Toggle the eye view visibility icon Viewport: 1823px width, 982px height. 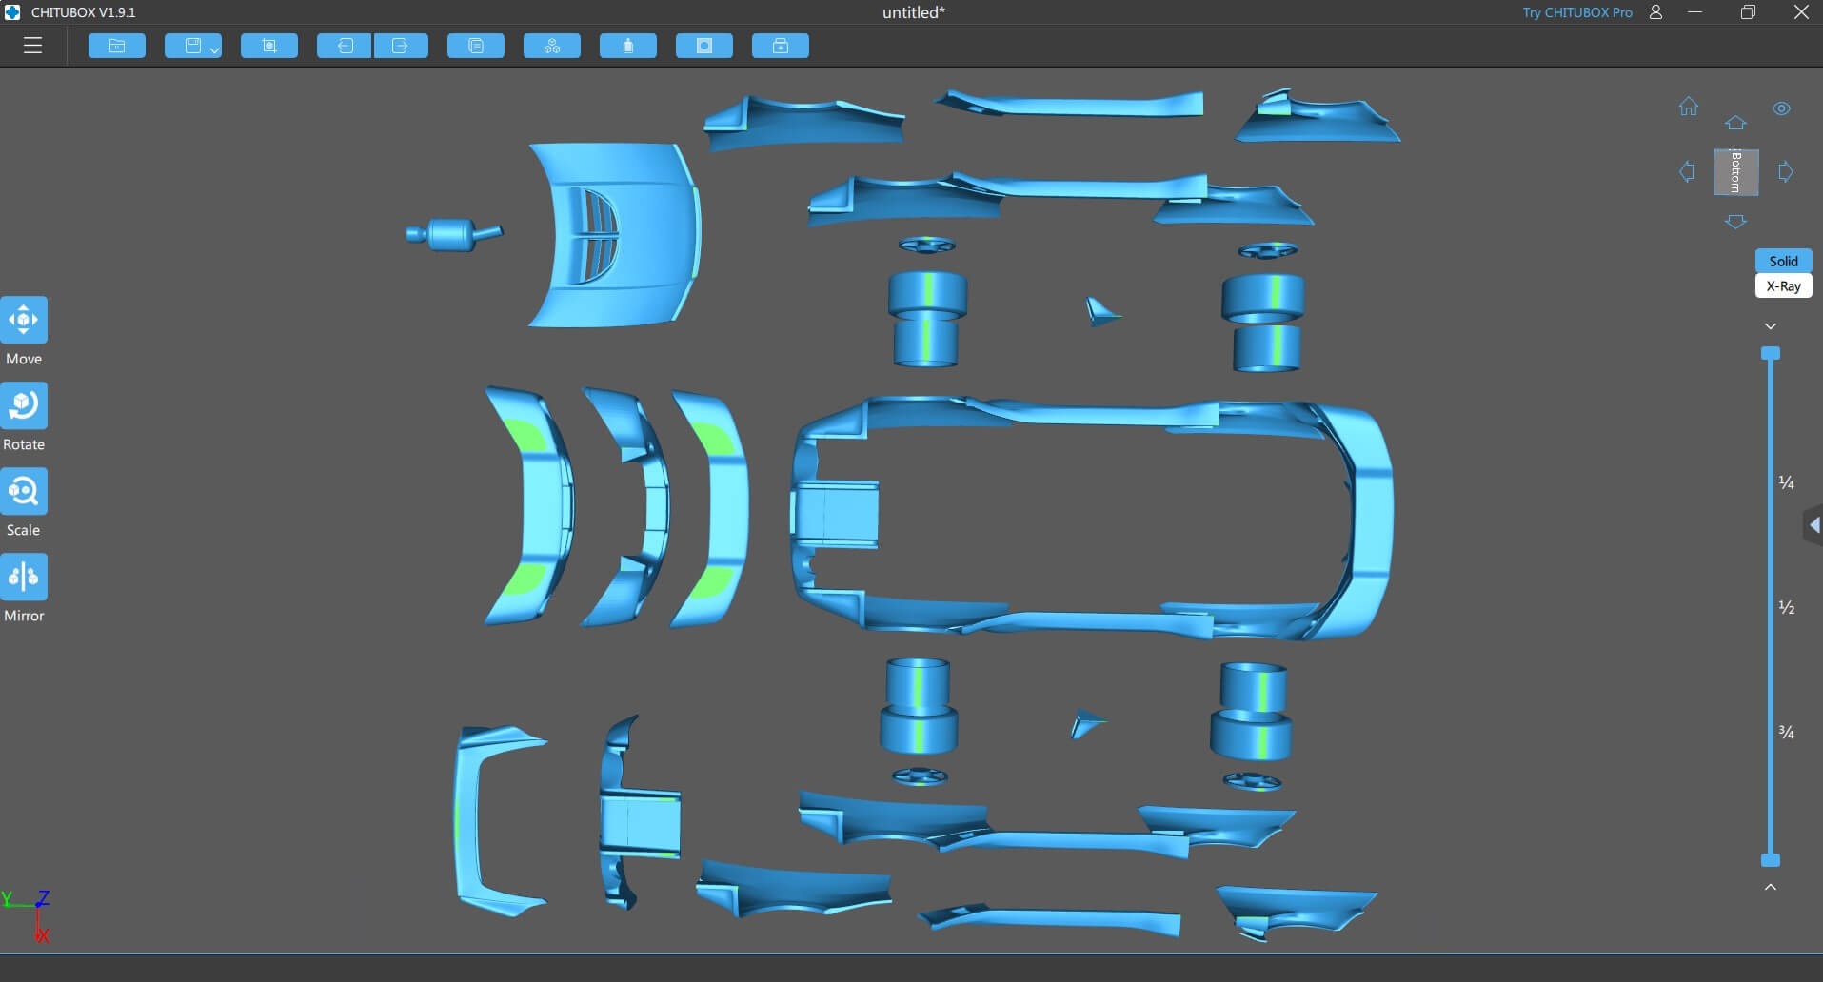tap(1781, 108)
